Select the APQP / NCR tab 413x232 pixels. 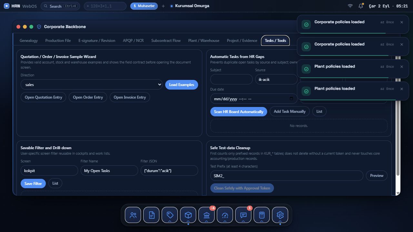(133, 41)
